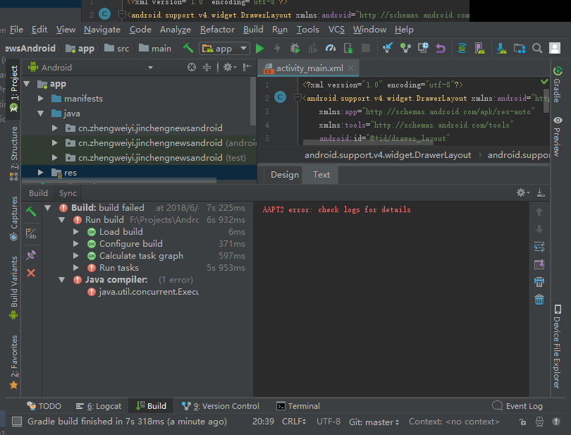Open Project Structure icon
571x435 pixels.
[520, 48]
